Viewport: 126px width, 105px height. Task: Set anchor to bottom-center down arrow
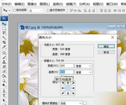tap(68, 93)
